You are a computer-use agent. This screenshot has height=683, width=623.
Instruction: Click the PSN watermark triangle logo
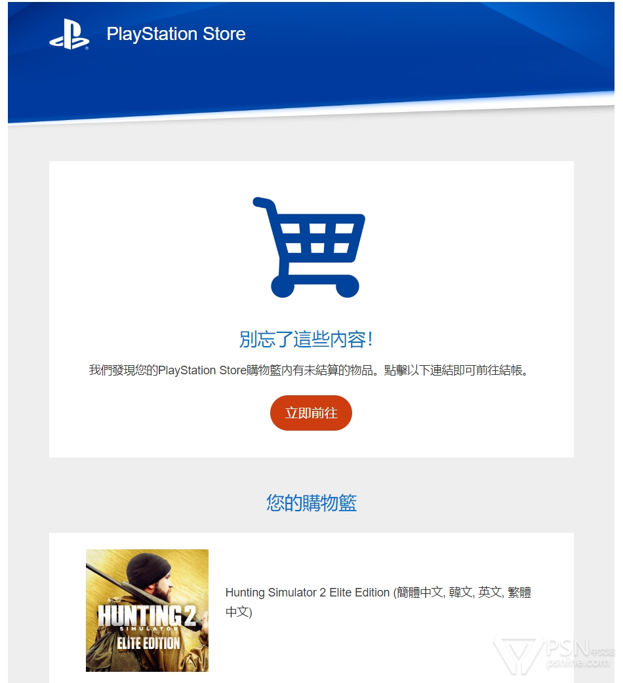[519, 655]
